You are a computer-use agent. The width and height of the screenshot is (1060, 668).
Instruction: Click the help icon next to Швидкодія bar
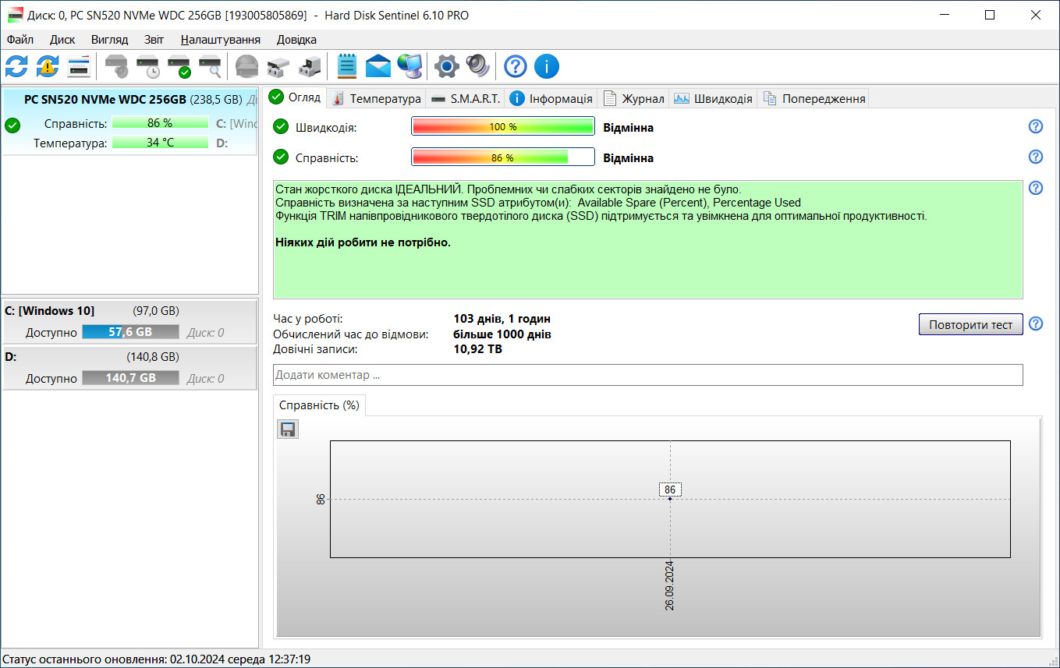coord(1036,127)
